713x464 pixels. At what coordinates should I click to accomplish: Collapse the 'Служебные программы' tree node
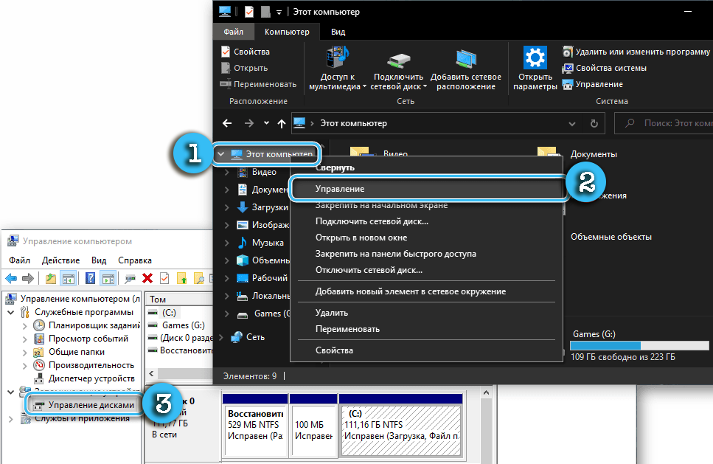click(x=11, y=312)
